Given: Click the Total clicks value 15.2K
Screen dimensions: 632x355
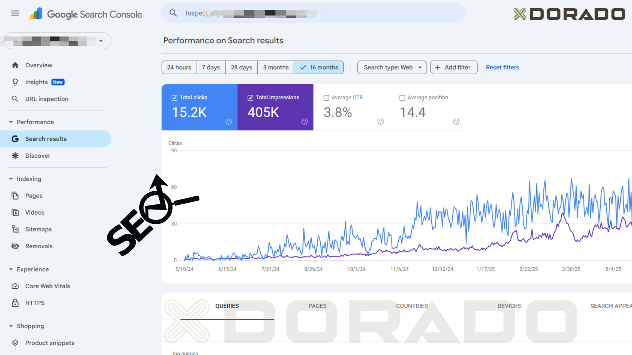Looking at the screenshot, I should 189,112.
